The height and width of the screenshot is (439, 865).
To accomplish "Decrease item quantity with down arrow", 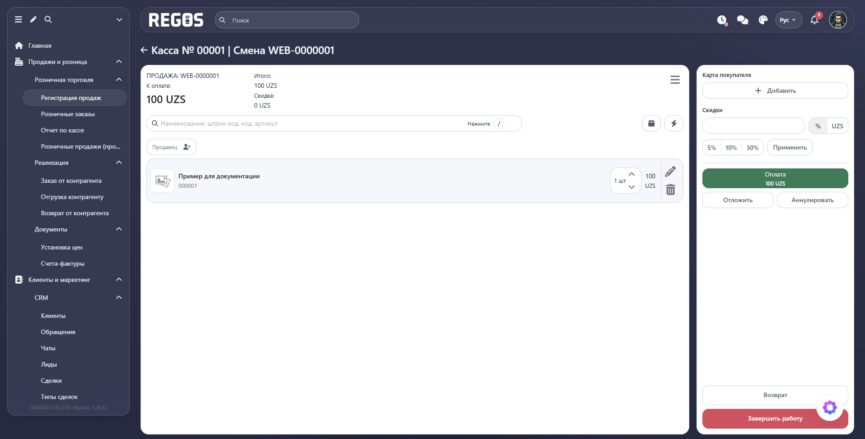I will click(632, 187).
